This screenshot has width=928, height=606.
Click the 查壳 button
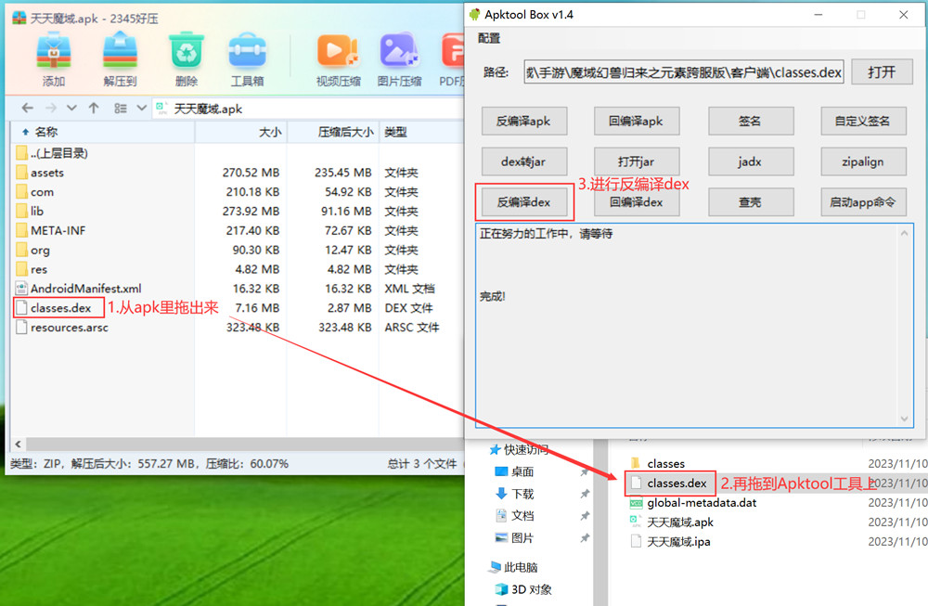(750, 202)
